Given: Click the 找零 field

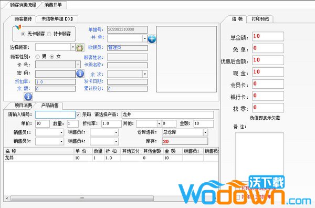Looking at the screenshot, I should point(268,108).
